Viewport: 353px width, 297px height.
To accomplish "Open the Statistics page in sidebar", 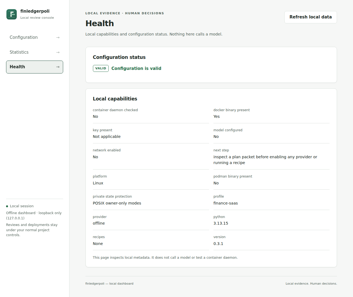I will (34, 52).
